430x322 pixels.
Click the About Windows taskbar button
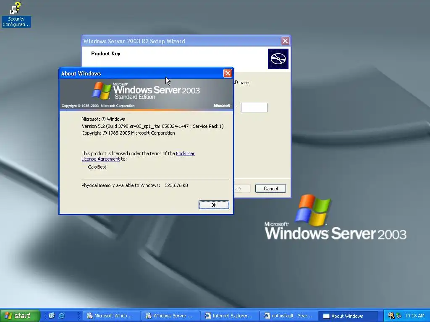(348, 316)
